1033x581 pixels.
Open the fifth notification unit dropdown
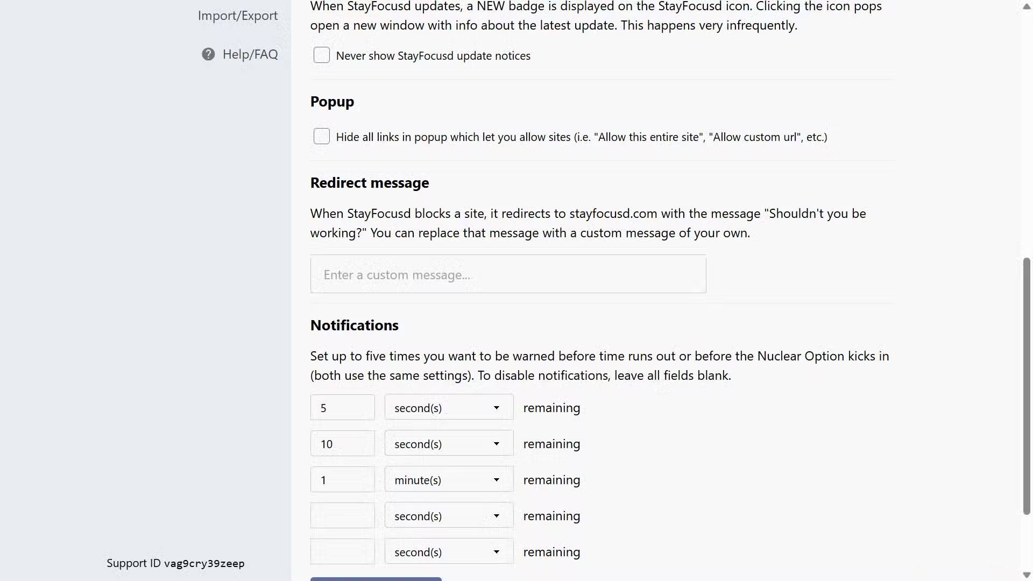[x=449, y=552]
